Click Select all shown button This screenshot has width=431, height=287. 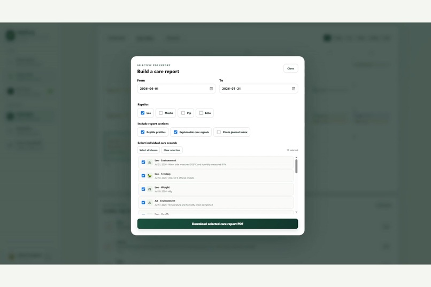149,150
